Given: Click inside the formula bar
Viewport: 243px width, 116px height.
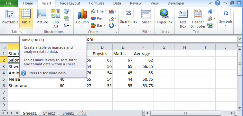Looking at the screenshot, I should click(x=162, y=39).
